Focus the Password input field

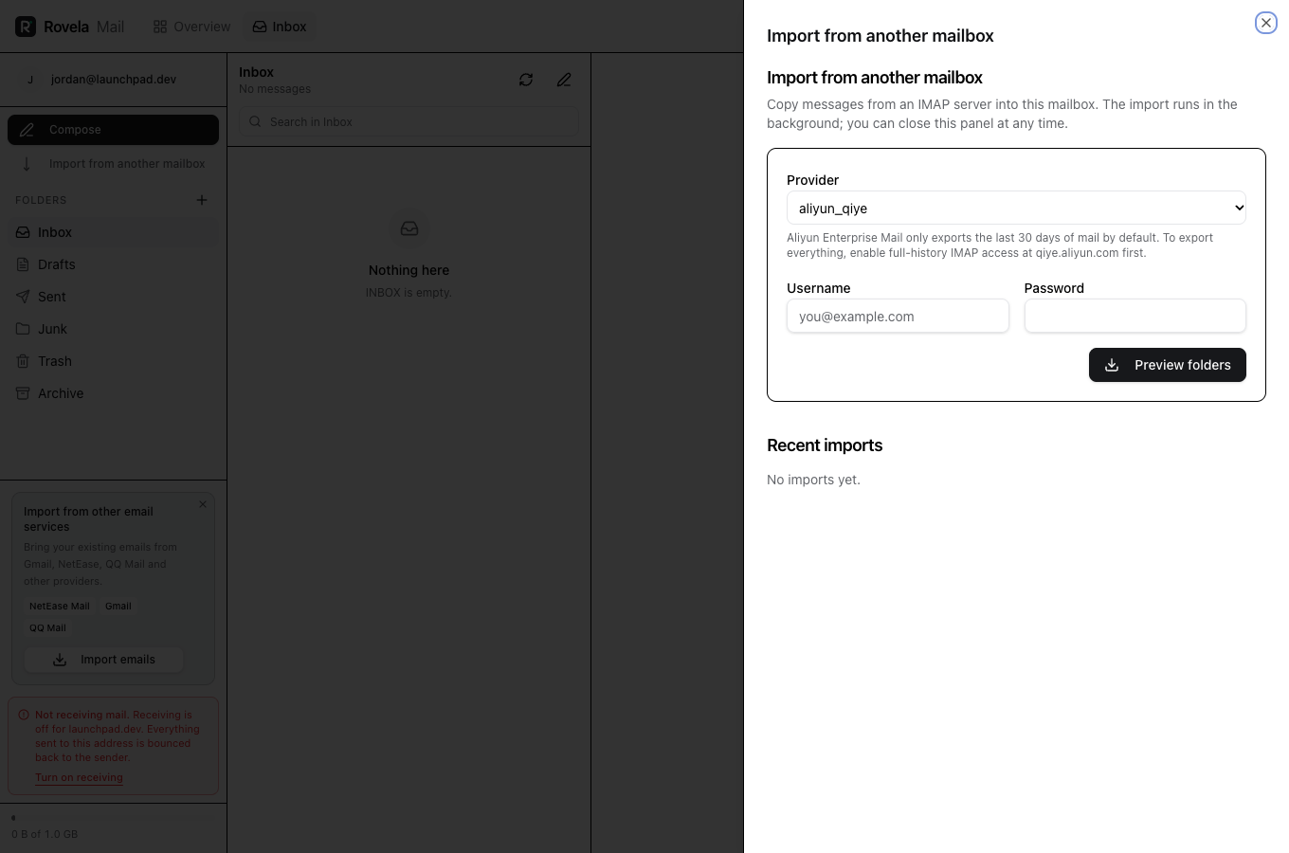tap(1135, 316)
